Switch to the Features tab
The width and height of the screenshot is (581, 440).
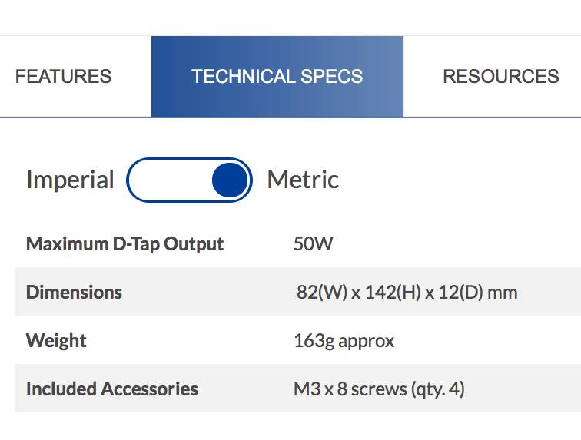(x=63, y=77)
